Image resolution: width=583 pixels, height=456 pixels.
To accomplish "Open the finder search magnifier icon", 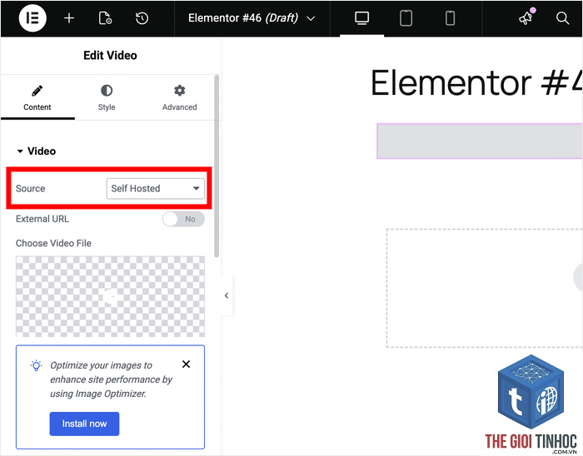I will 562,18.
